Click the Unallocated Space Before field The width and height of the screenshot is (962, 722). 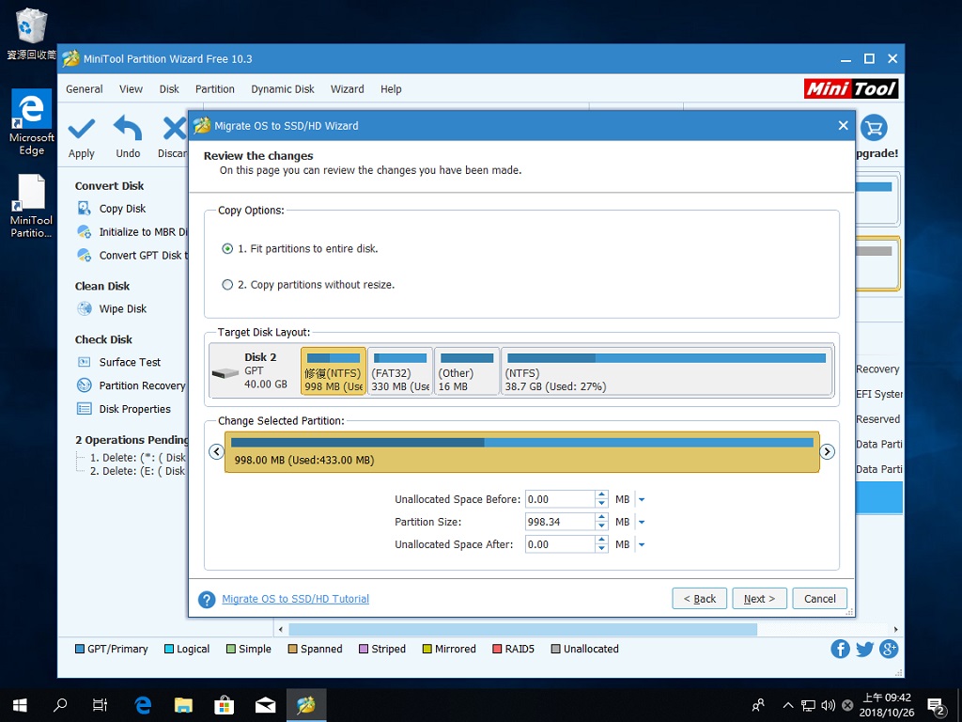(560, 500)
